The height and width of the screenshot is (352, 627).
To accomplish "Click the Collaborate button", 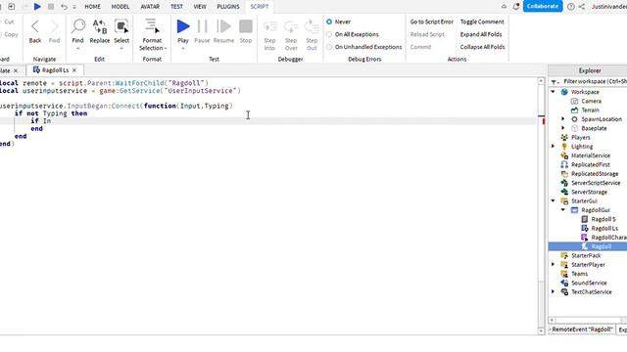I will (x=543, y=7).
